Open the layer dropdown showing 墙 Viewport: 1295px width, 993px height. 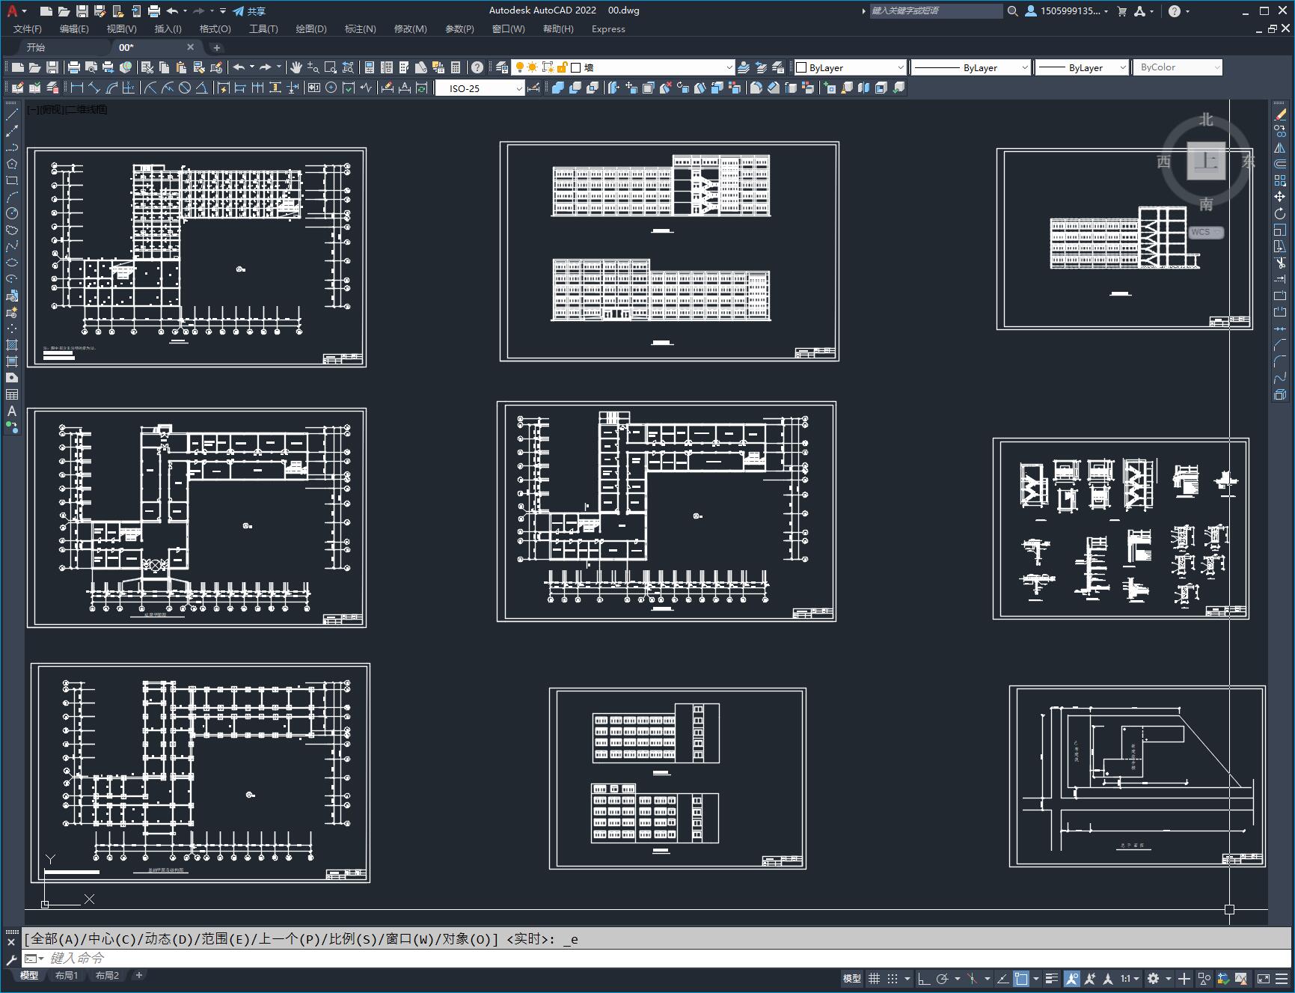pyautogui.click(x=623, y=67)
